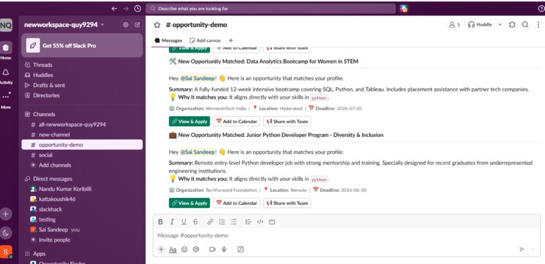Screen dimensions: 545x264
Task: Toggle underline formatting in composer
Action: click(183, 222)
